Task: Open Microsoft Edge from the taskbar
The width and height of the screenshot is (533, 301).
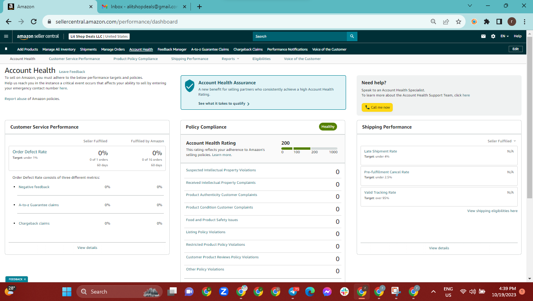Action: coord(310,292)
